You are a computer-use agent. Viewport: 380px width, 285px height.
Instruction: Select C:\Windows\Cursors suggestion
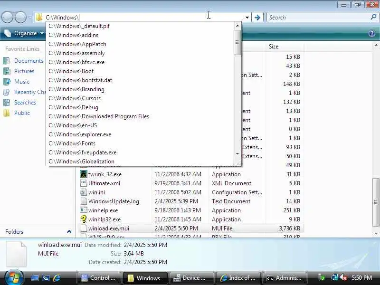140,98
